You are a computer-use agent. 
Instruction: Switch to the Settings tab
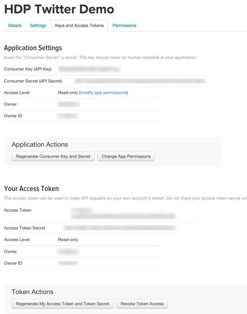pyautogui.click(x=38, y=25)
